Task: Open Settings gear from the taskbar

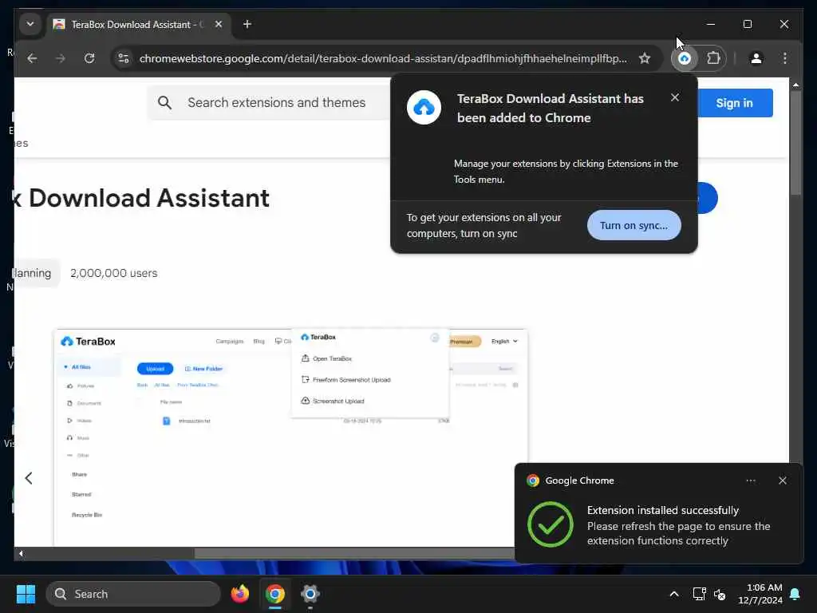Action: point(310,594)
